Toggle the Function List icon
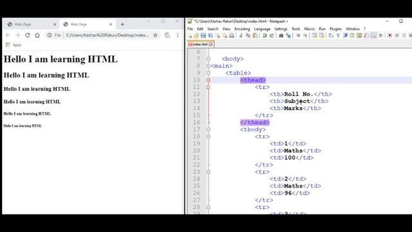Screen dimensions: 412x232 [x=366, y=35]
